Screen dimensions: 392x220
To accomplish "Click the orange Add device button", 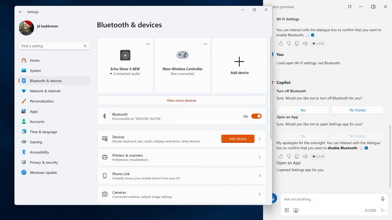I will 238,139.
